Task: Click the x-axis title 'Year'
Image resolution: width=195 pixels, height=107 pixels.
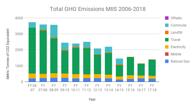Action: (x=92, y=100)
